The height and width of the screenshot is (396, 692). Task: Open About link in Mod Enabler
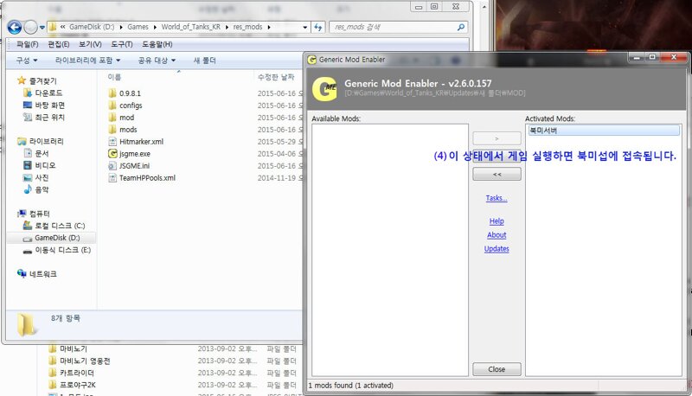497,235
